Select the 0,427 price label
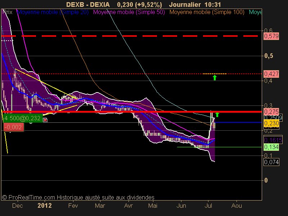The height and width of the screenshot is (216, 288). tap(271, 74)
